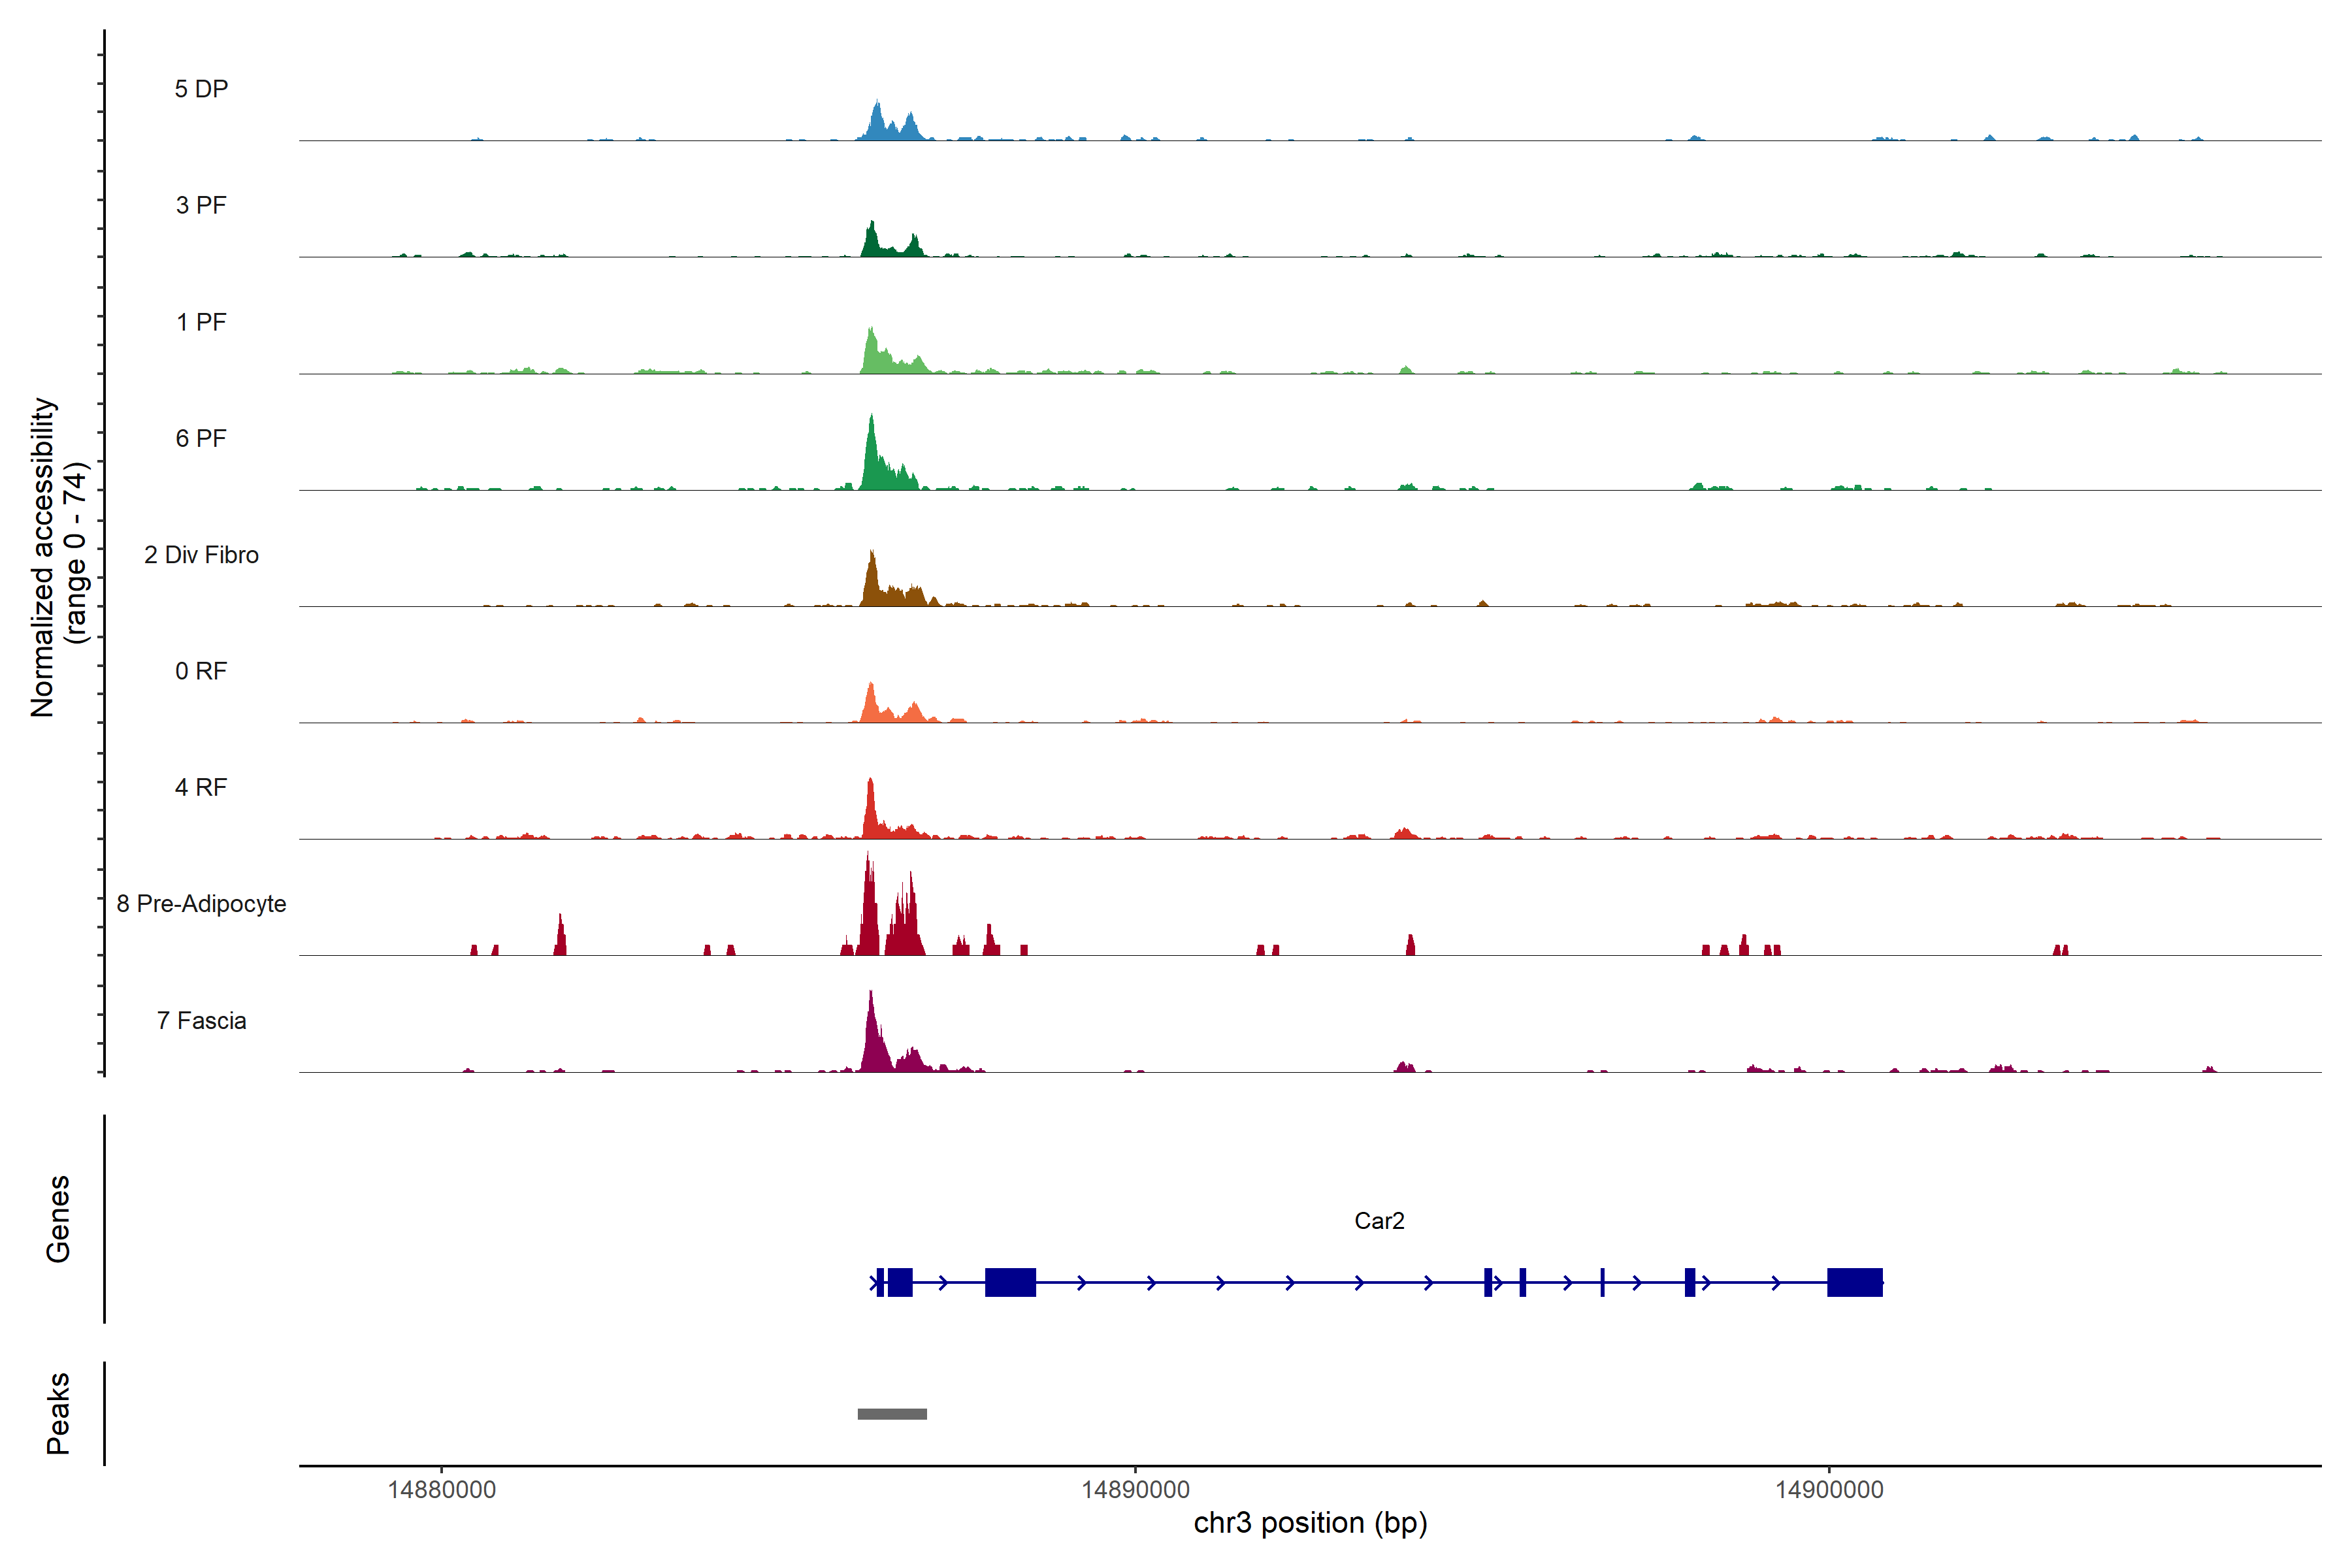The height and width of the screenshot is (1568, 2352).
Task: Click the 14890000 axis tick label
Action: click(1135, 1490)
